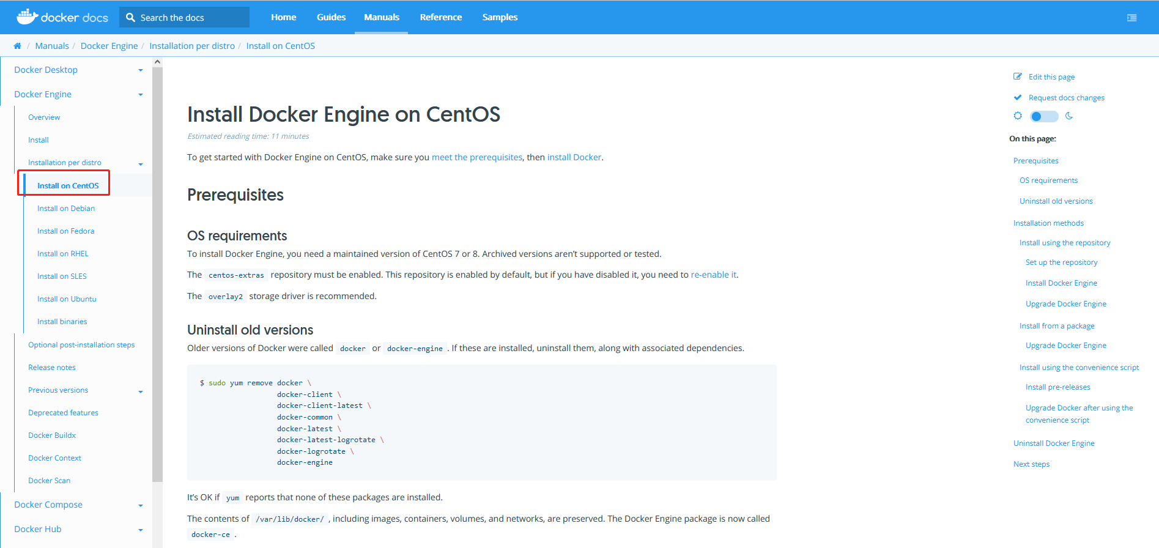Toggle the light/dark theme switch
Screen dimensions: 1159x548
point(1044,116)
